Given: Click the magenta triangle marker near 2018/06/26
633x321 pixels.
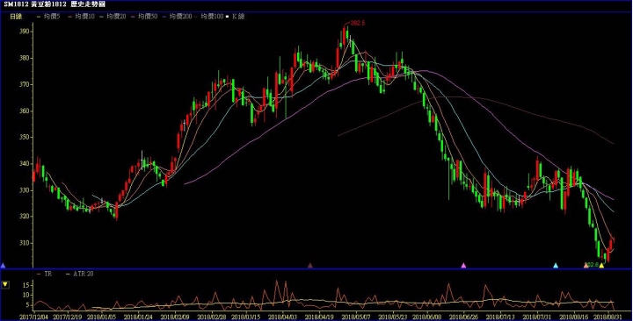Looking at the screenshot, I should (x=463, y=266).
